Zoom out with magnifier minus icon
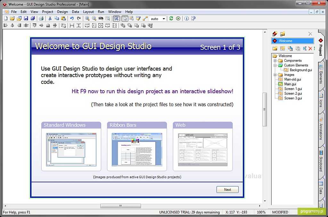Screen dimensions: 328x217 [x=94, y=19]
